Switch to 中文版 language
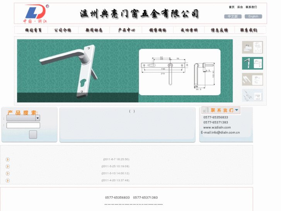Screen dimensions: 281x211 (x=233, y=16)
